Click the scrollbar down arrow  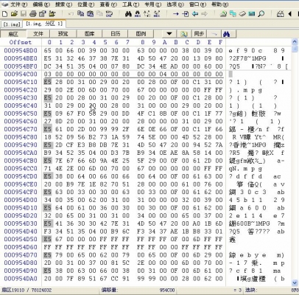click(x=295, y=282)
